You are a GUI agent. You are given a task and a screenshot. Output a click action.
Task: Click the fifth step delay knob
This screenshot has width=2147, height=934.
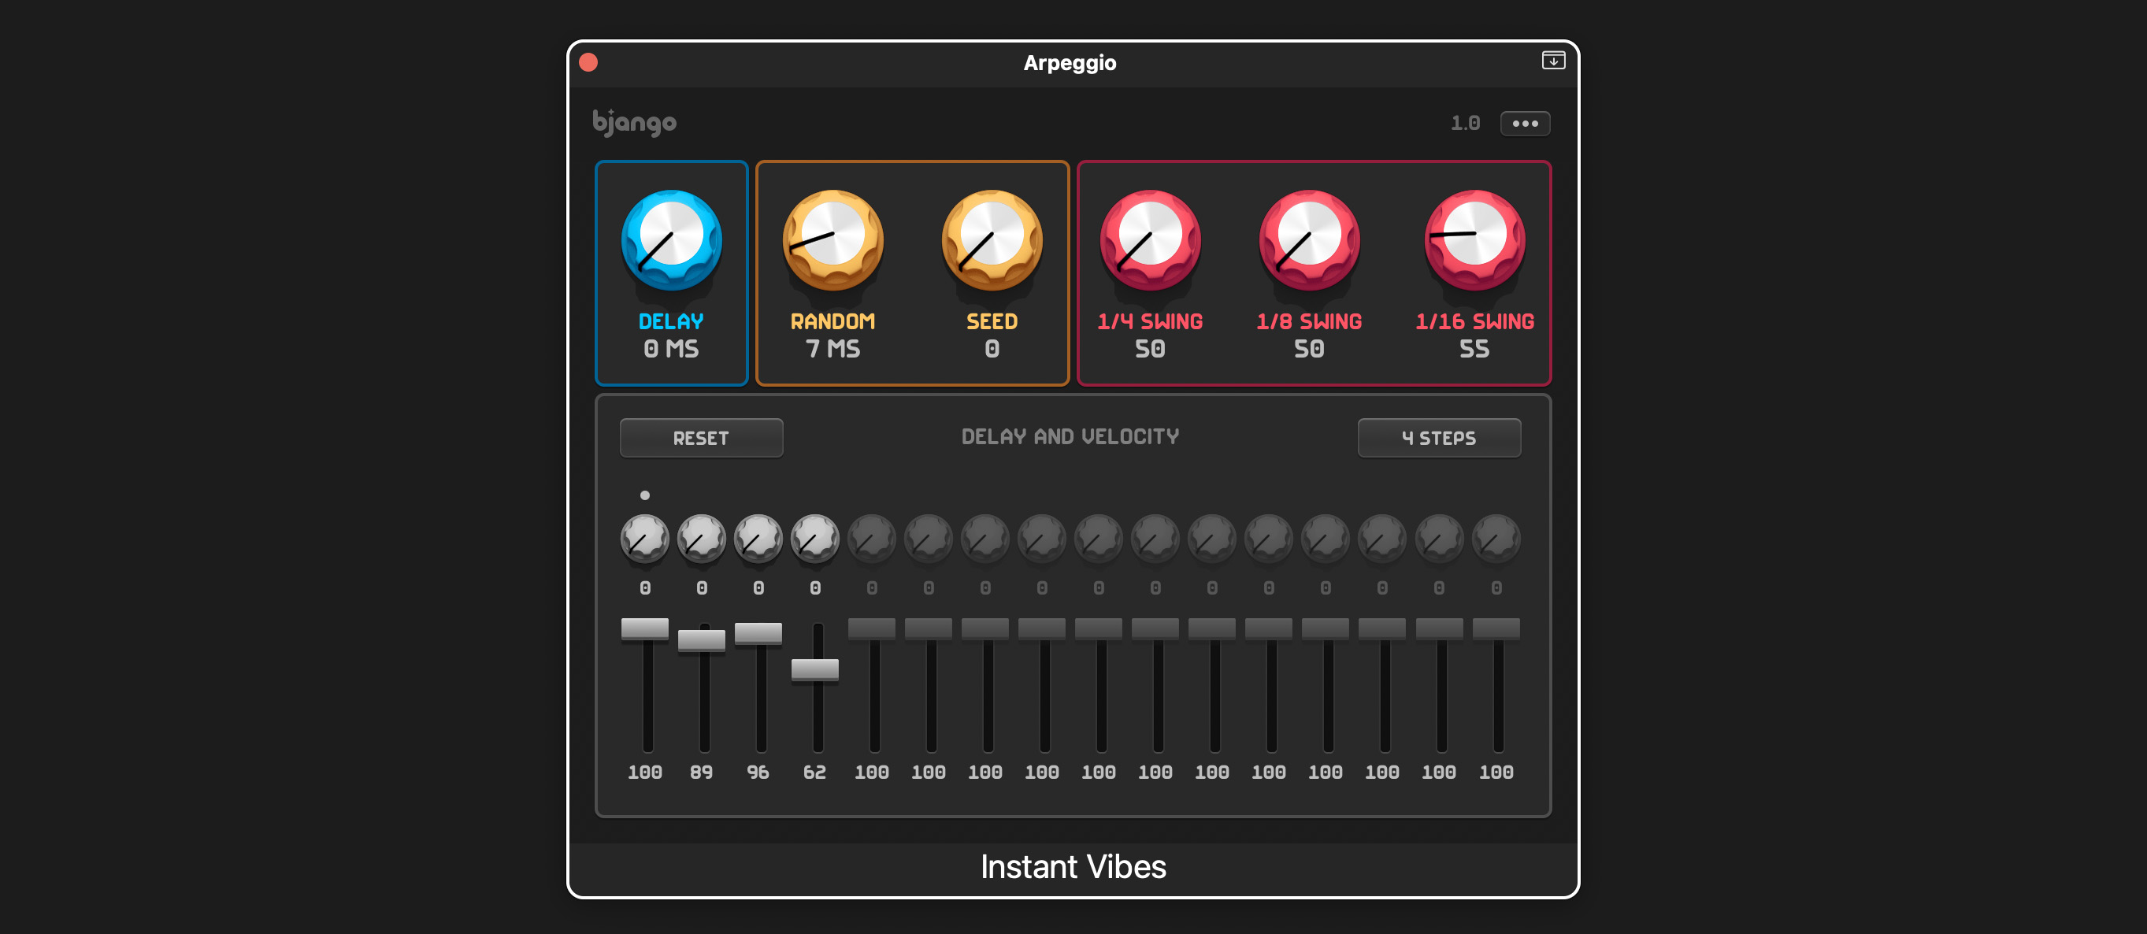coord(872,538)
